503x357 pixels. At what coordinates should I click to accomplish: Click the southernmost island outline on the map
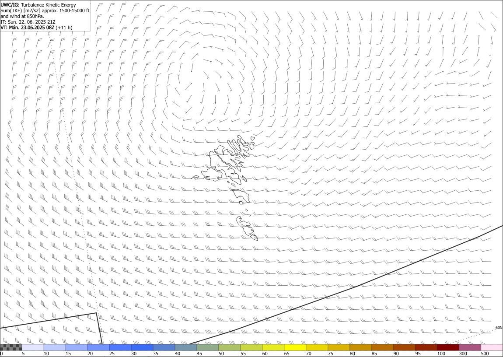click(247, 228)
